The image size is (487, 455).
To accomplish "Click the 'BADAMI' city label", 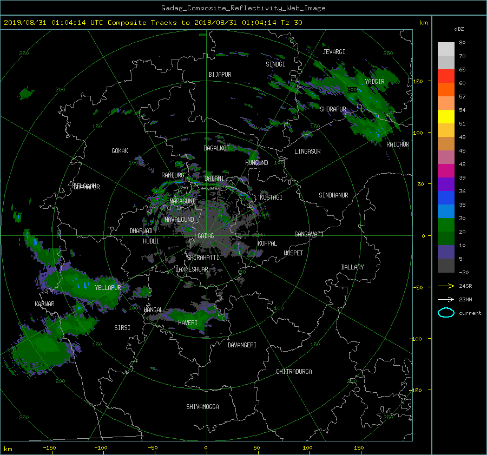I will point(214,179).
